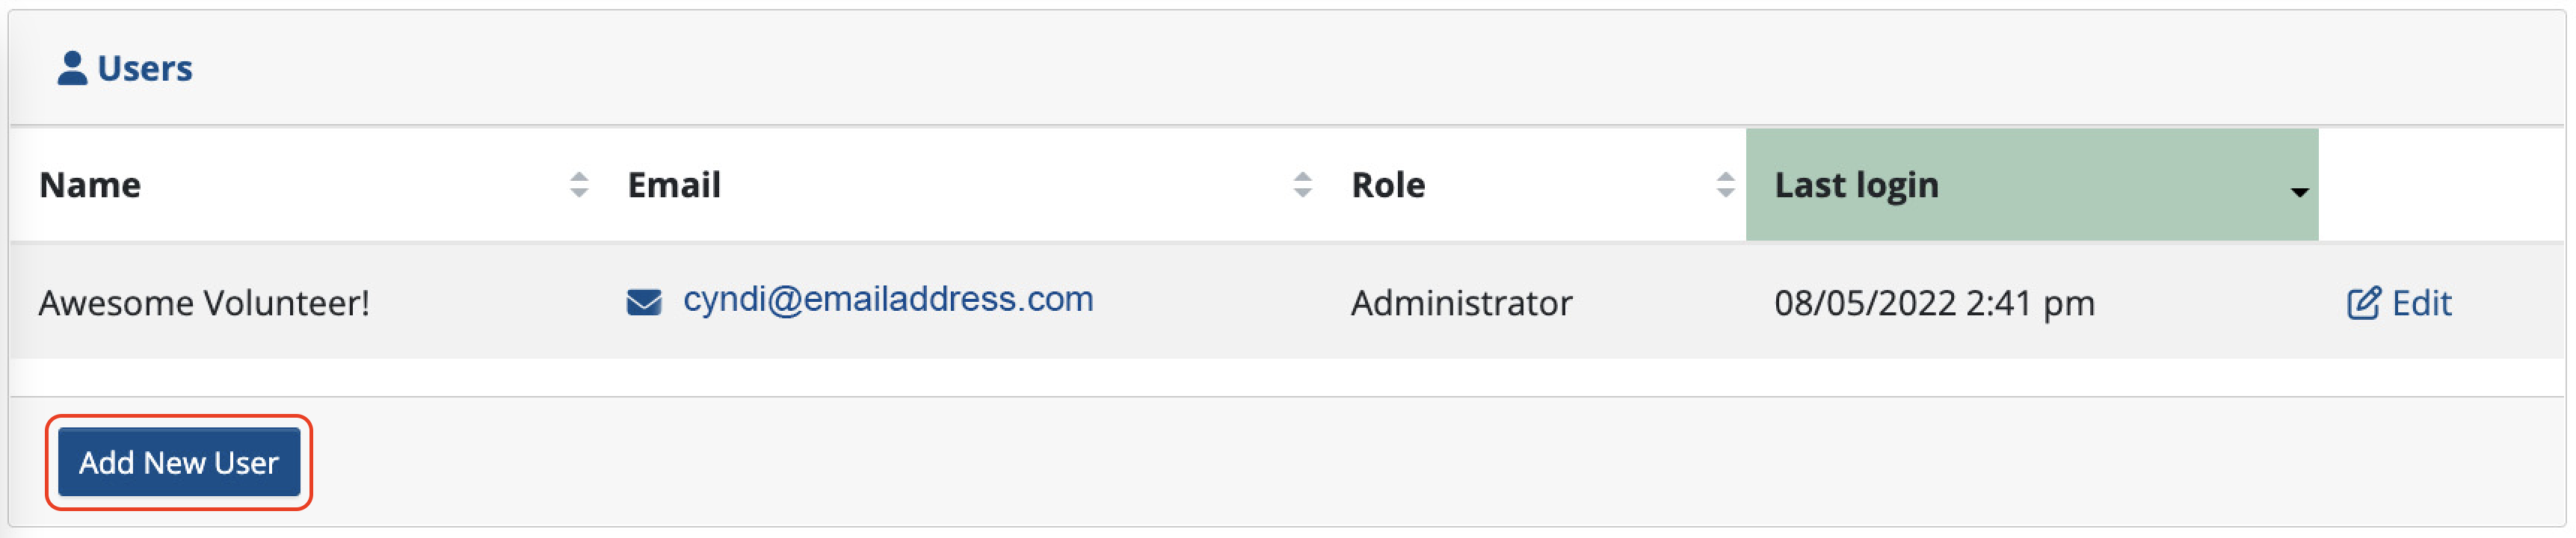The width and height of the screenshot is (2576, 538).
Task: Sort by Email using its sort arrows
Action: tap(1302, 185)
